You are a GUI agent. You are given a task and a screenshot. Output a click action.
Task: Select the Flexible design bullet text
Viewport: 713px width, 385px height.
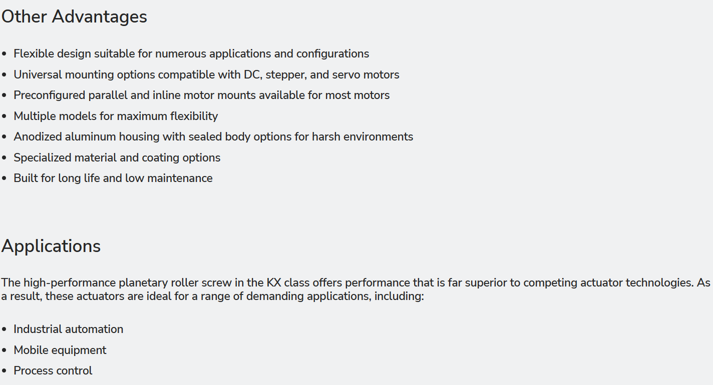point(191,53)
